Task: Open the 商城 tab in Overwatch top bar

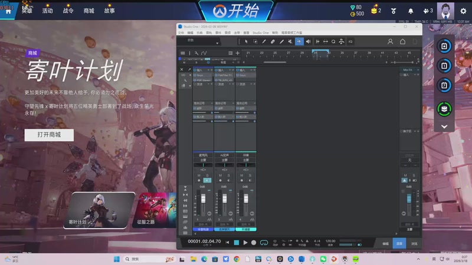Action: [89, 11]
